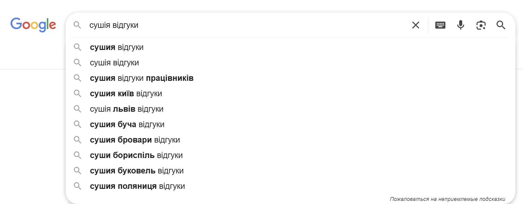
Task: Choose suggestion суши бориспіль відгуки
Action: [x=136, y=155]
